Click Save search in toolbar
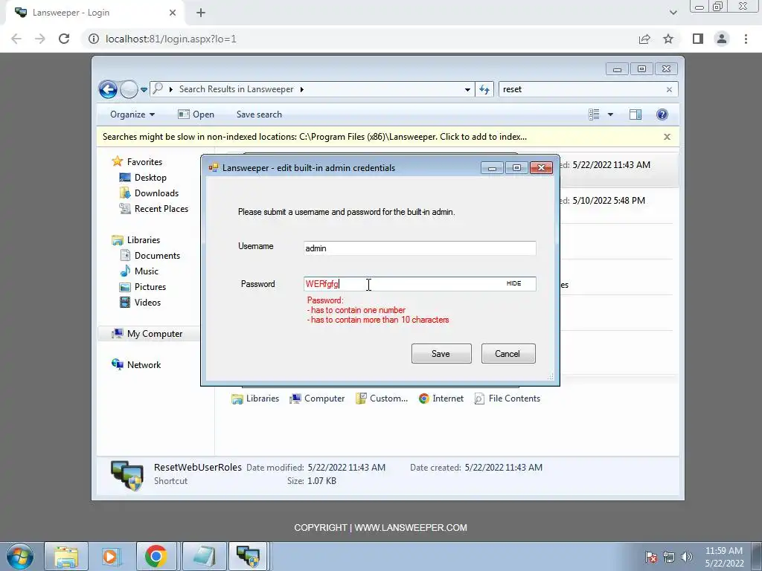Screen dimensions: 762x571 [x=259, y=114]
